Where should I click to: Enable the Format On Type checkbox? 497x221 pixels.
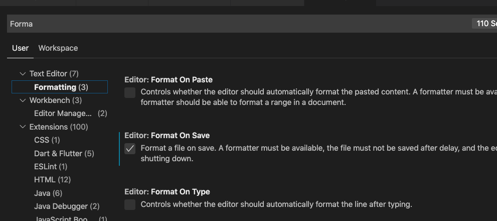(x=130, y=204)
